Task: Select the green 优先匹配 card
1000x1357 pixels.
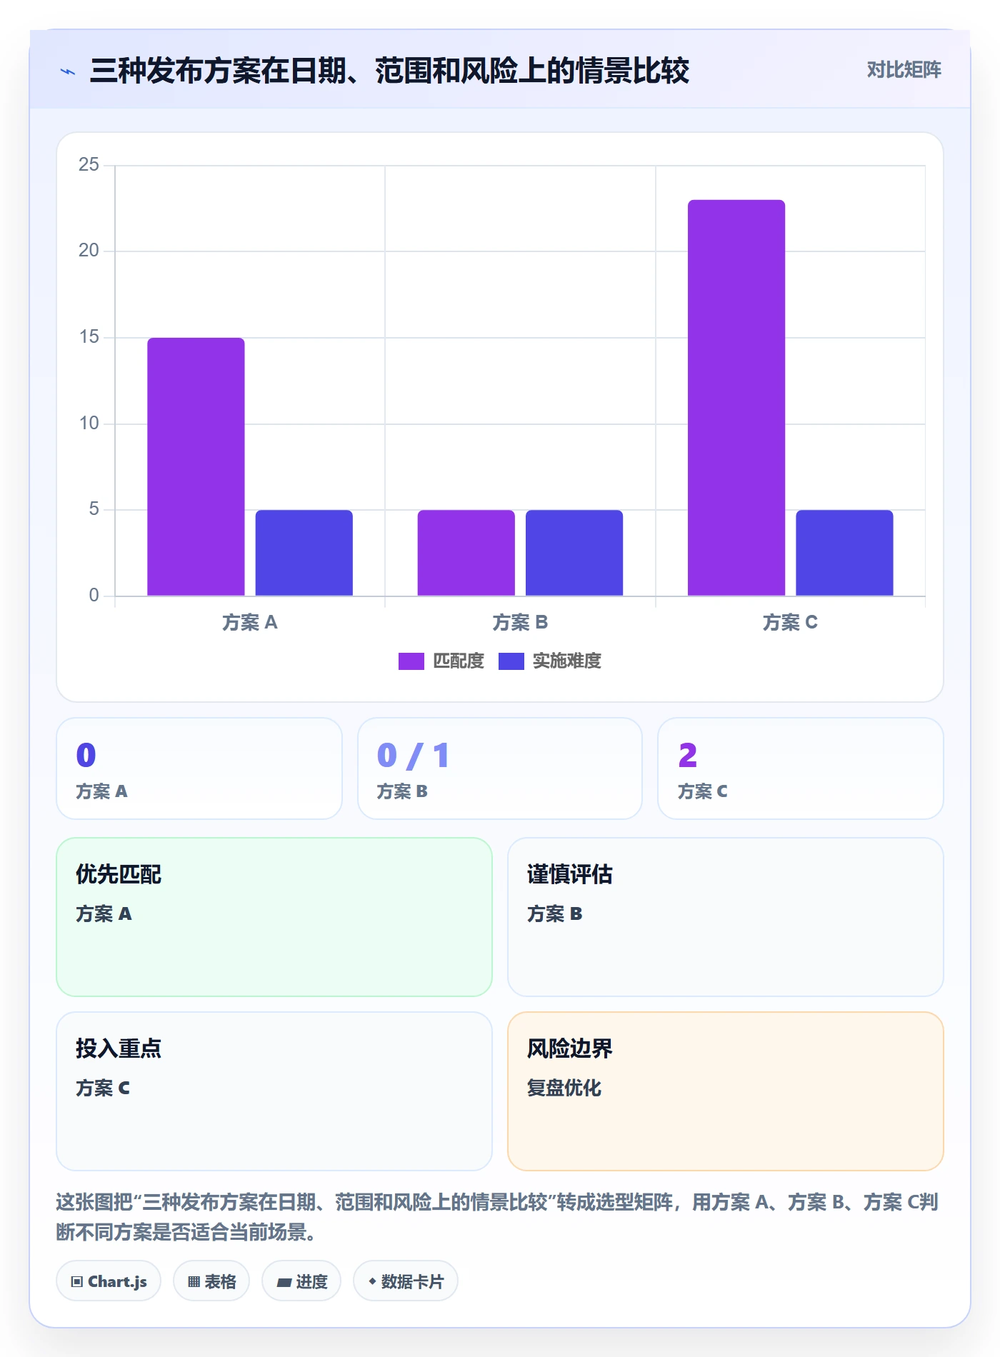Action: pyautogui.click(x=274, y=917)
